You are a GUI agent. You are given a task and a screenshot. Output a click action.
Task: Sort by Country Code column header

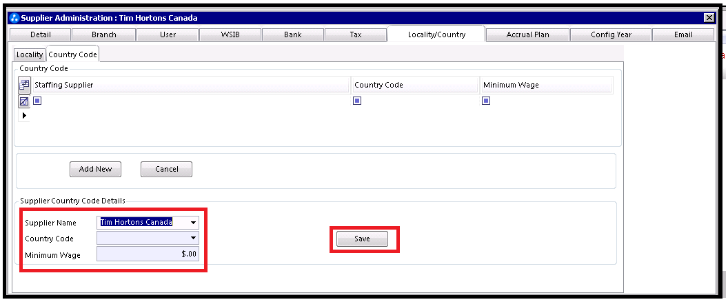pos(415,85)
